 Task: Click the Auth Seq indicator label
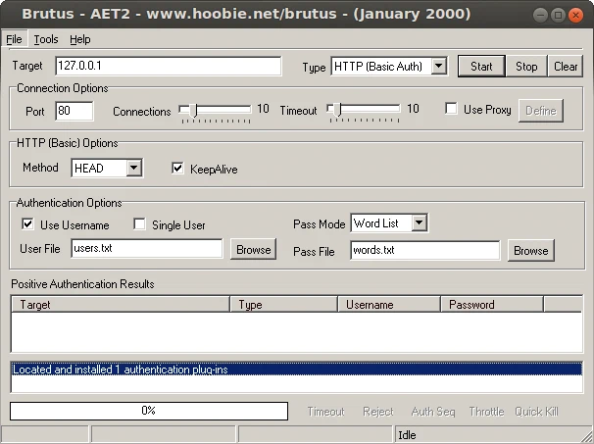pos(433,412)
